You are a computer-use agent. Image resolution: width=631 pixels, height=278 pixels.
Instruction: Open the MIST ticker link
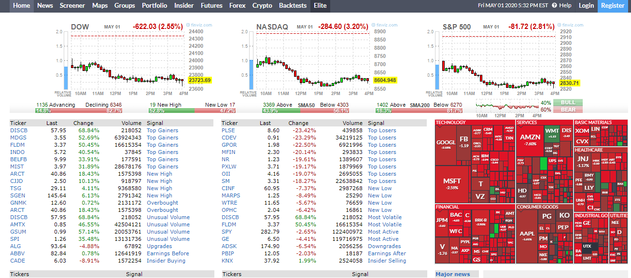point(17,167)
